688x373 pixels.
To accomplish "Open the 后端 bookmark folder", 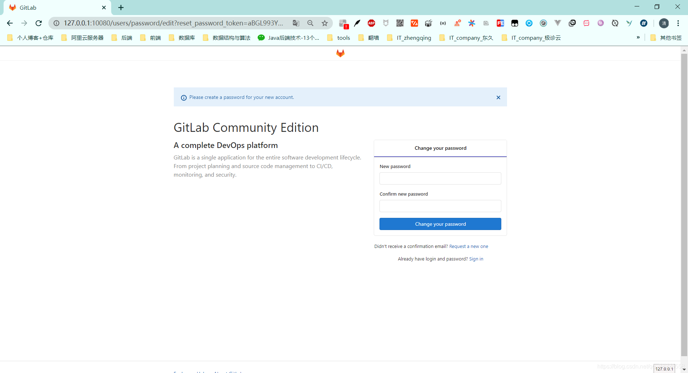I will coord(122,38).
